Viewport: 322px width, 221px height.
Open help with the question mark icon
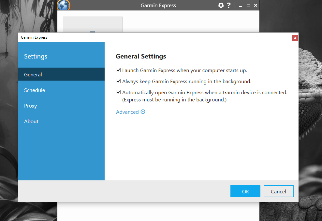pyautogui.click(x=229, y=6)
